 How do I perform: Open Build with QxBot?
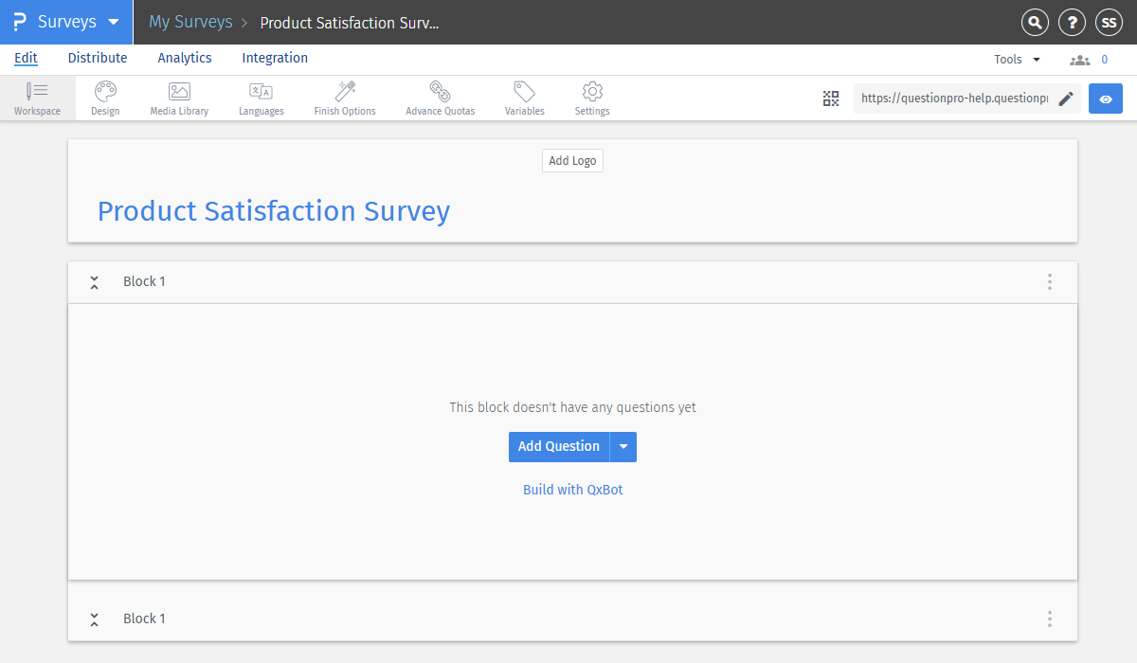(x=572, y=489)
